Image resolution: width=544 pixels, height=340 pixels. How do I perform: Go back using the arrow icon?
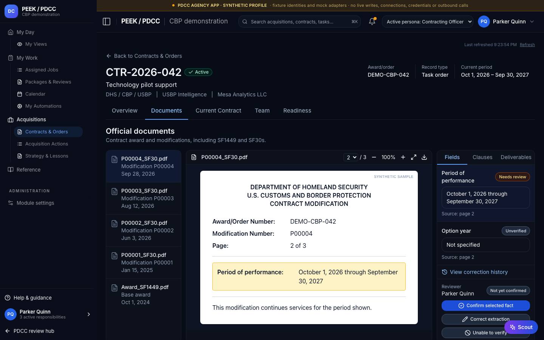[109, 56]
